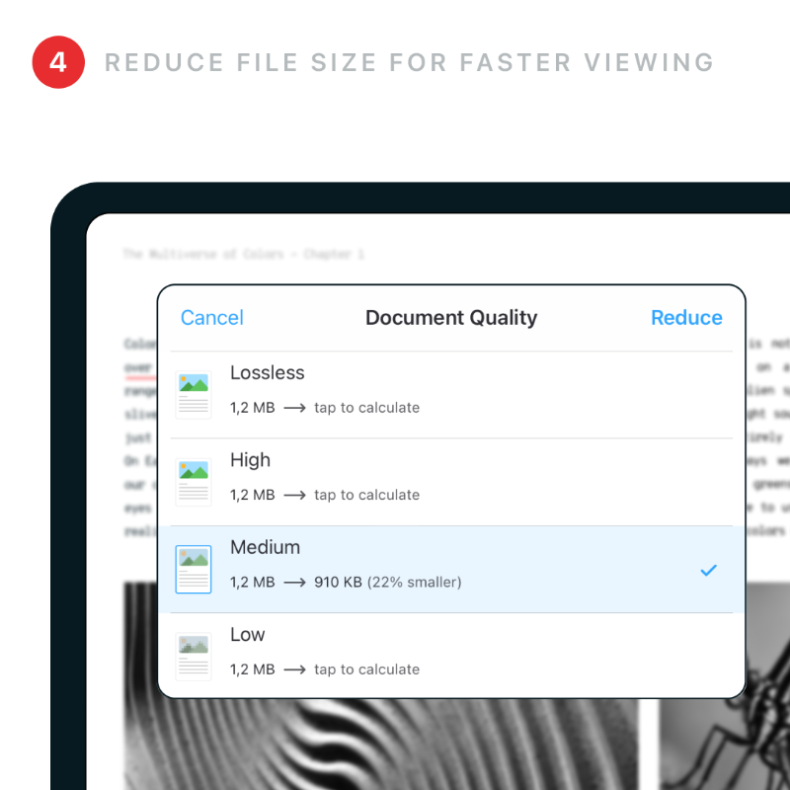Click the Medium quality document icon
Screen dimensions: 790x790
pos(194,570)
